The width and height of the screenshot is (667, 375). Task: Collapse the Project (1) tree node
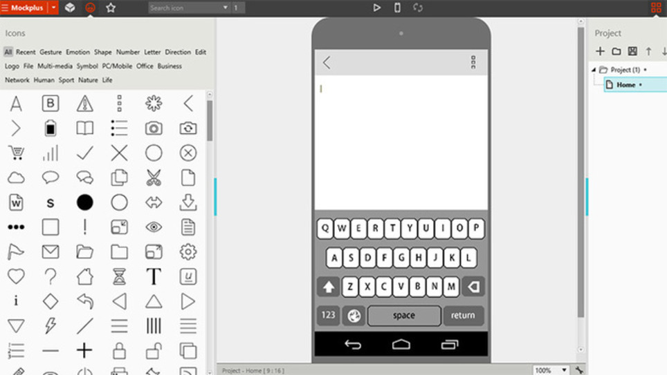pos(594,70)
